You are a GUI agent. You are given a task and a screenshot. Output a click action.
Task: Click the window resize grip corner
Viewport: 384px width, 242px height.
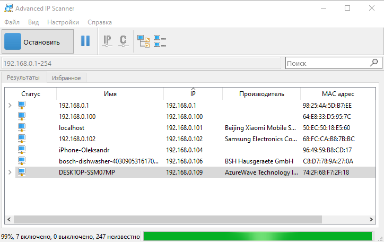(x=380, y=238)
